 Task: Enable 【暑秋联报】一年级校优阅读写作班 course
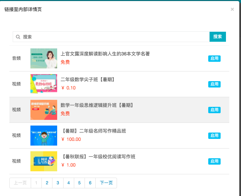[214, 161]
